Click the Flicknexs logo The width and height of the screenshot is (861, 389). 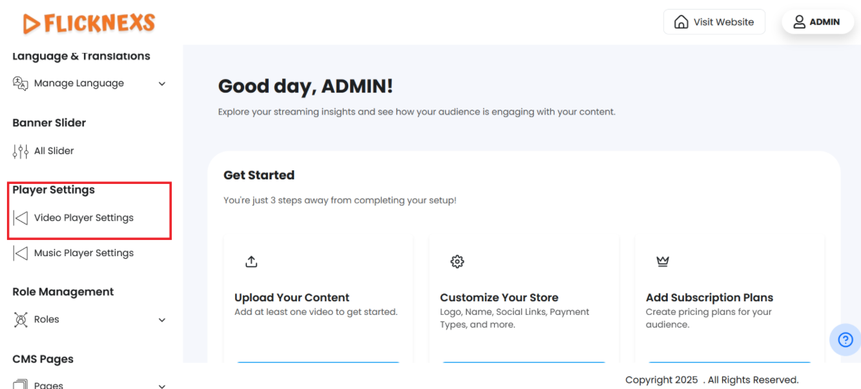pos(89,24)
